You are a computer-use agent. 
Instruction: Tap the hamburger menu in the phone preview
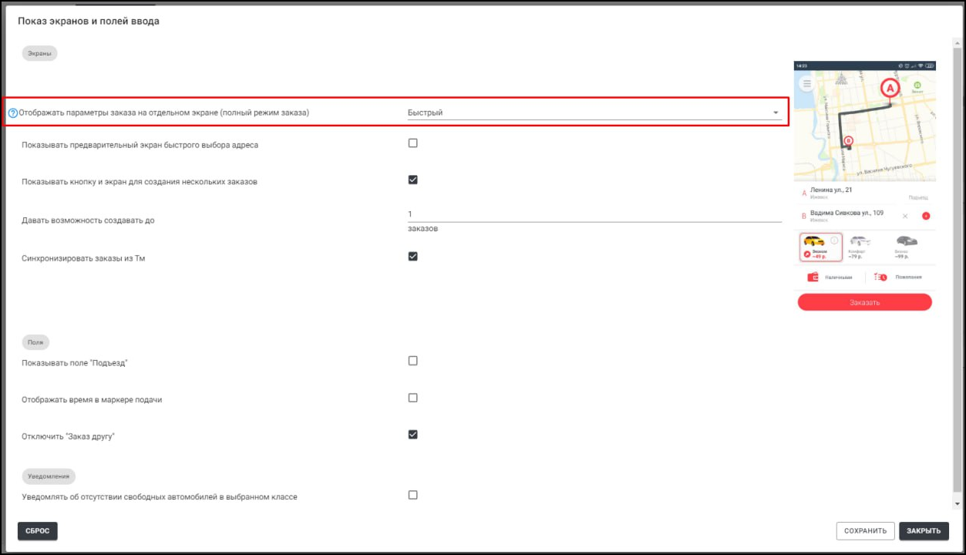[806, 83]
